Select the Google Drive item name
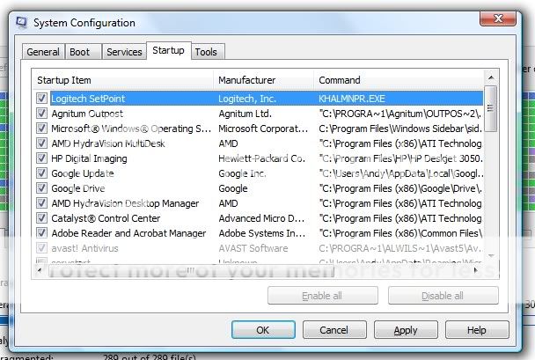This screenshot has height=360, width=535. (x=78, y=188)
